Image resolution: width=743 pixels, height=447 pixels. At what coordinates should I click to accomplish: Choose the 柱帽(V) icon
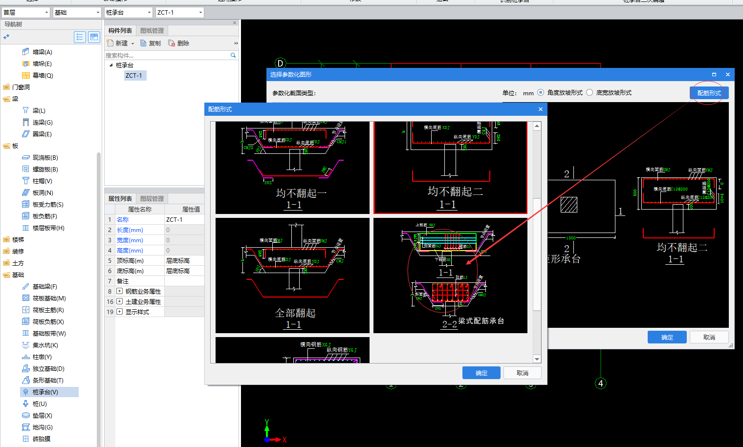coord(26,181)
